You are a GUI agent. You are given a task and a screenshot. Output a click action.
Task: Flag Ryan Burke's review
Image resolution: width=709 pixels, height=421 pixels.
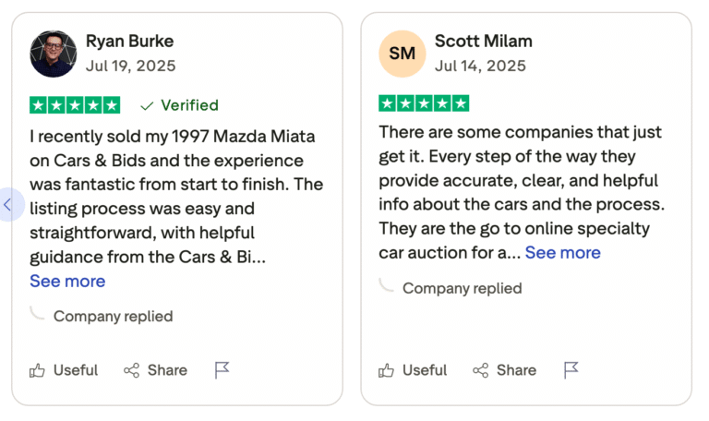tap(222, 370)
